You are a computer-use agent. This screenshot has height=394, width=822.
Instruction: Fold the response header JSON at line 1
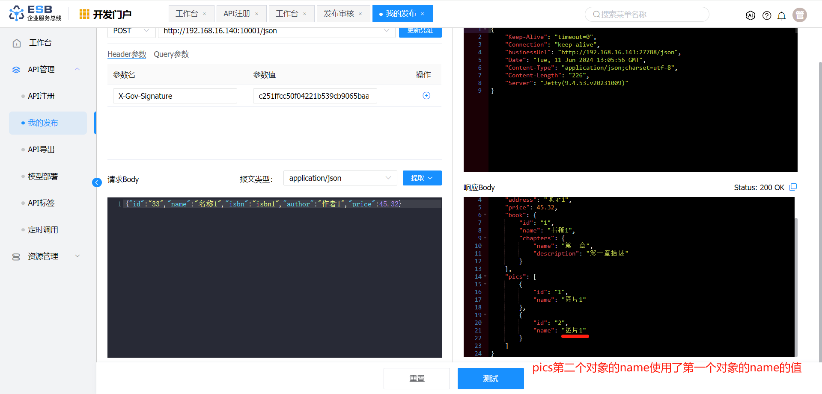pyautogui.click(x=485, y=29)
